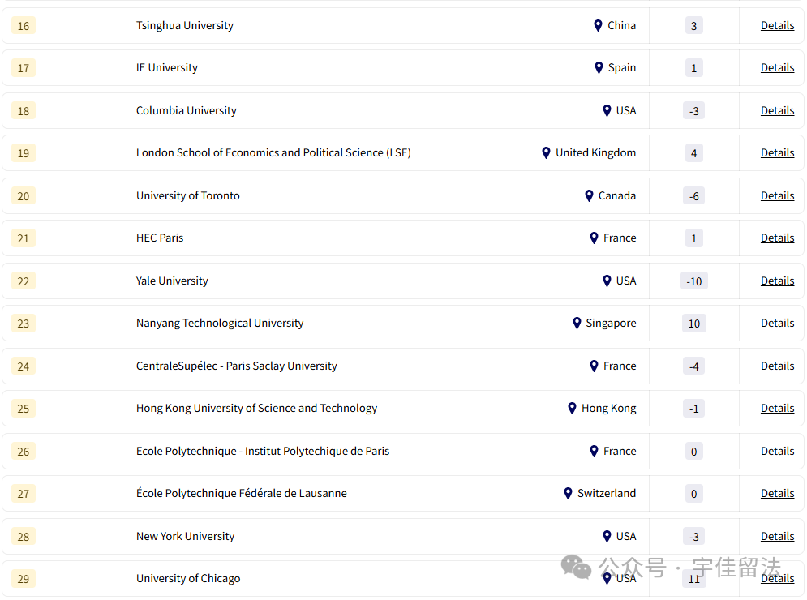Open Details for CentraleSupélec - Paris Saclay University
This screenshot has width=807, height=600.
click(777, 366)
